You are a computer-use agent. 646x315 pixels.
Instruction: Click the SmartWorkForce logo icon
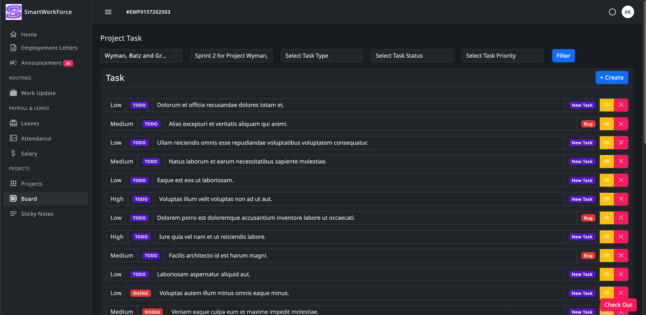[13, 12]
